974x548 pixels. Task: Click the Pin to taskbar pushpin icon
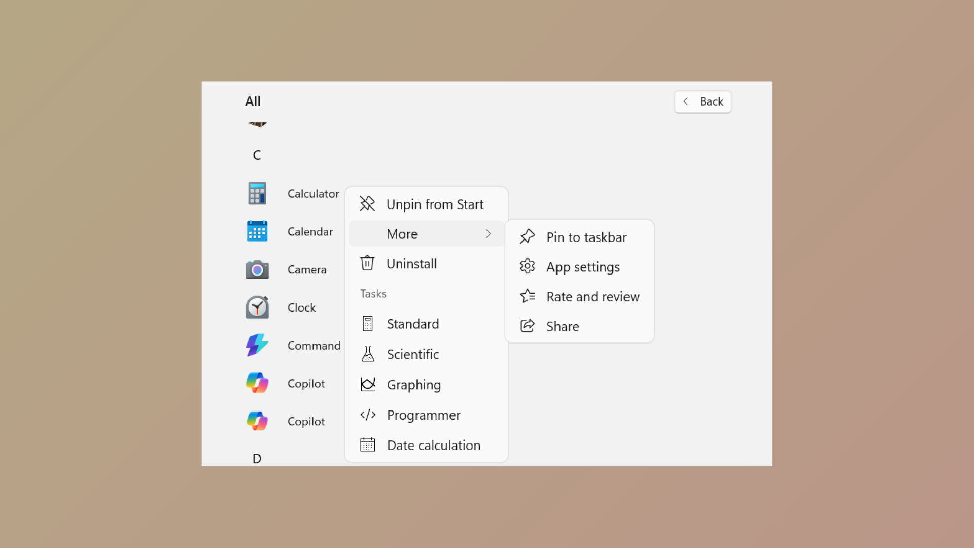[x=527, y=236]
